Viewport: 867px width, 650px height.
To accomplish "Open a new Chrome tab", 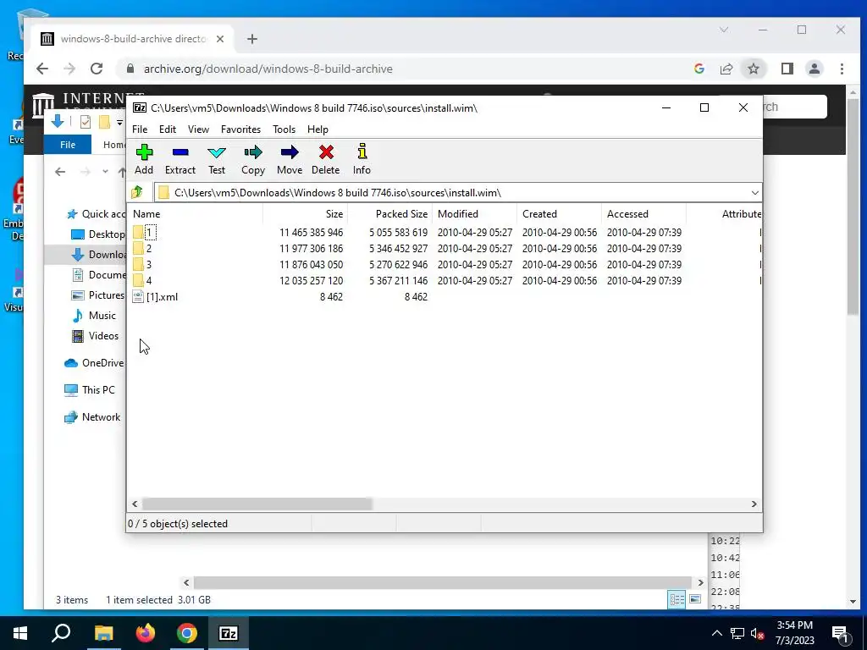I will [x=252, y=39].
